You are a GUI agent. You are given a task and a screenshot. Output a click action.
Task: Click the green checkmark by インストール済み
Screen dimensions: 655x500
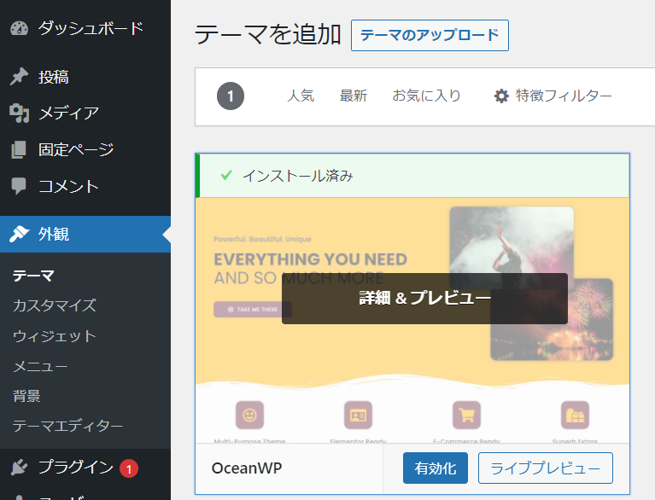coord(226,175)
